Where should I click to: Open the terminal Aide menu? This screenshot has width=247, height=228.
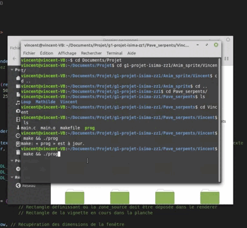tap(132, 53)
